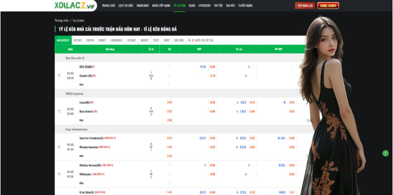The width and height of the screenshot is (393, 195).
Task: Open KQBD in the top navigation
Action: click(x=192, y=6)
